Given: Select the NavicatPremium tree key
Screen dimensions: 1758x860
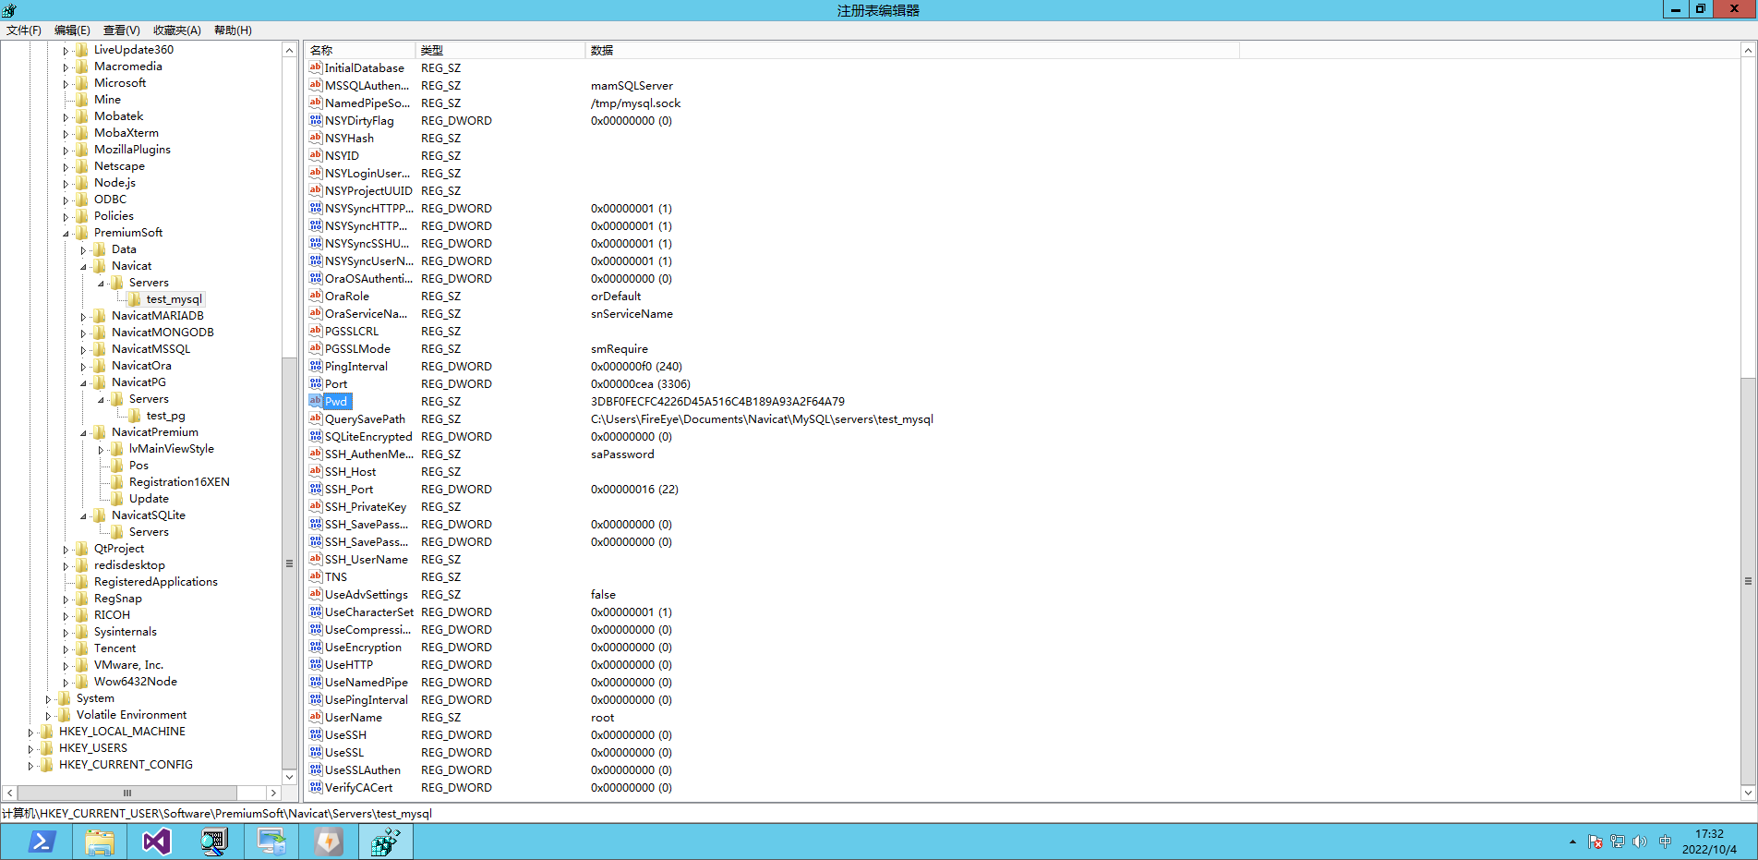Looking at the screenshot, I should tap(155, 431).
